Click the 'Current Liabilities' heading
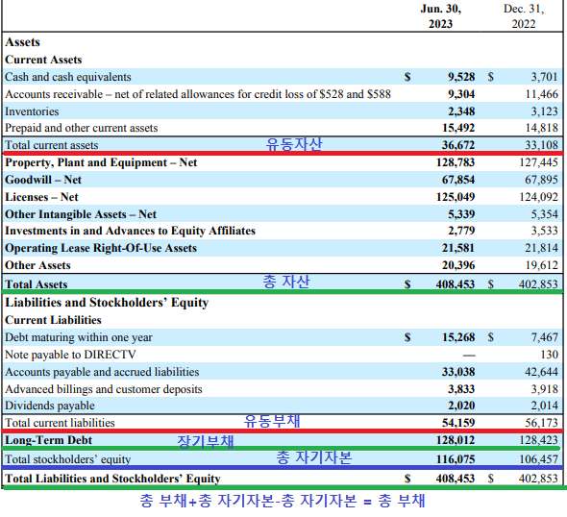The height and width of the screenshot is (517, 567). coord(53,320)
